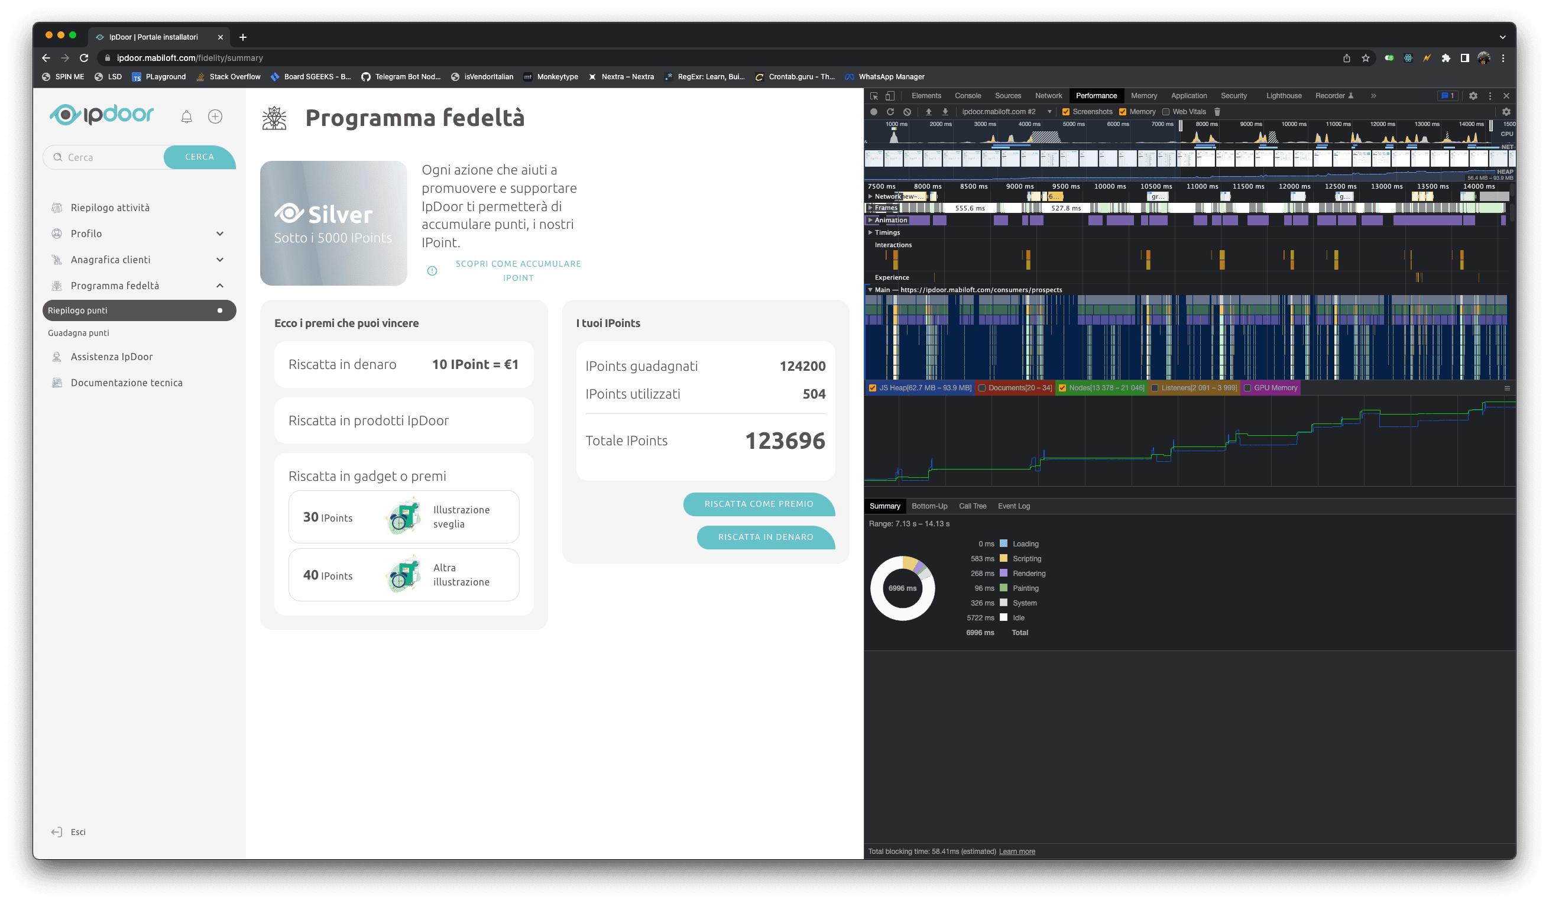Expand the Profilo sidebar menu
Viewport: 1549px width, 903px height.
pos(220,234)
